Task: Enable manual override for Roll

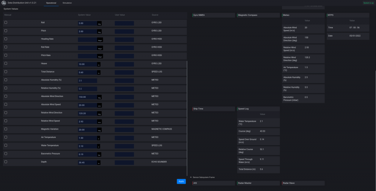Action: (x=6, y=23)
